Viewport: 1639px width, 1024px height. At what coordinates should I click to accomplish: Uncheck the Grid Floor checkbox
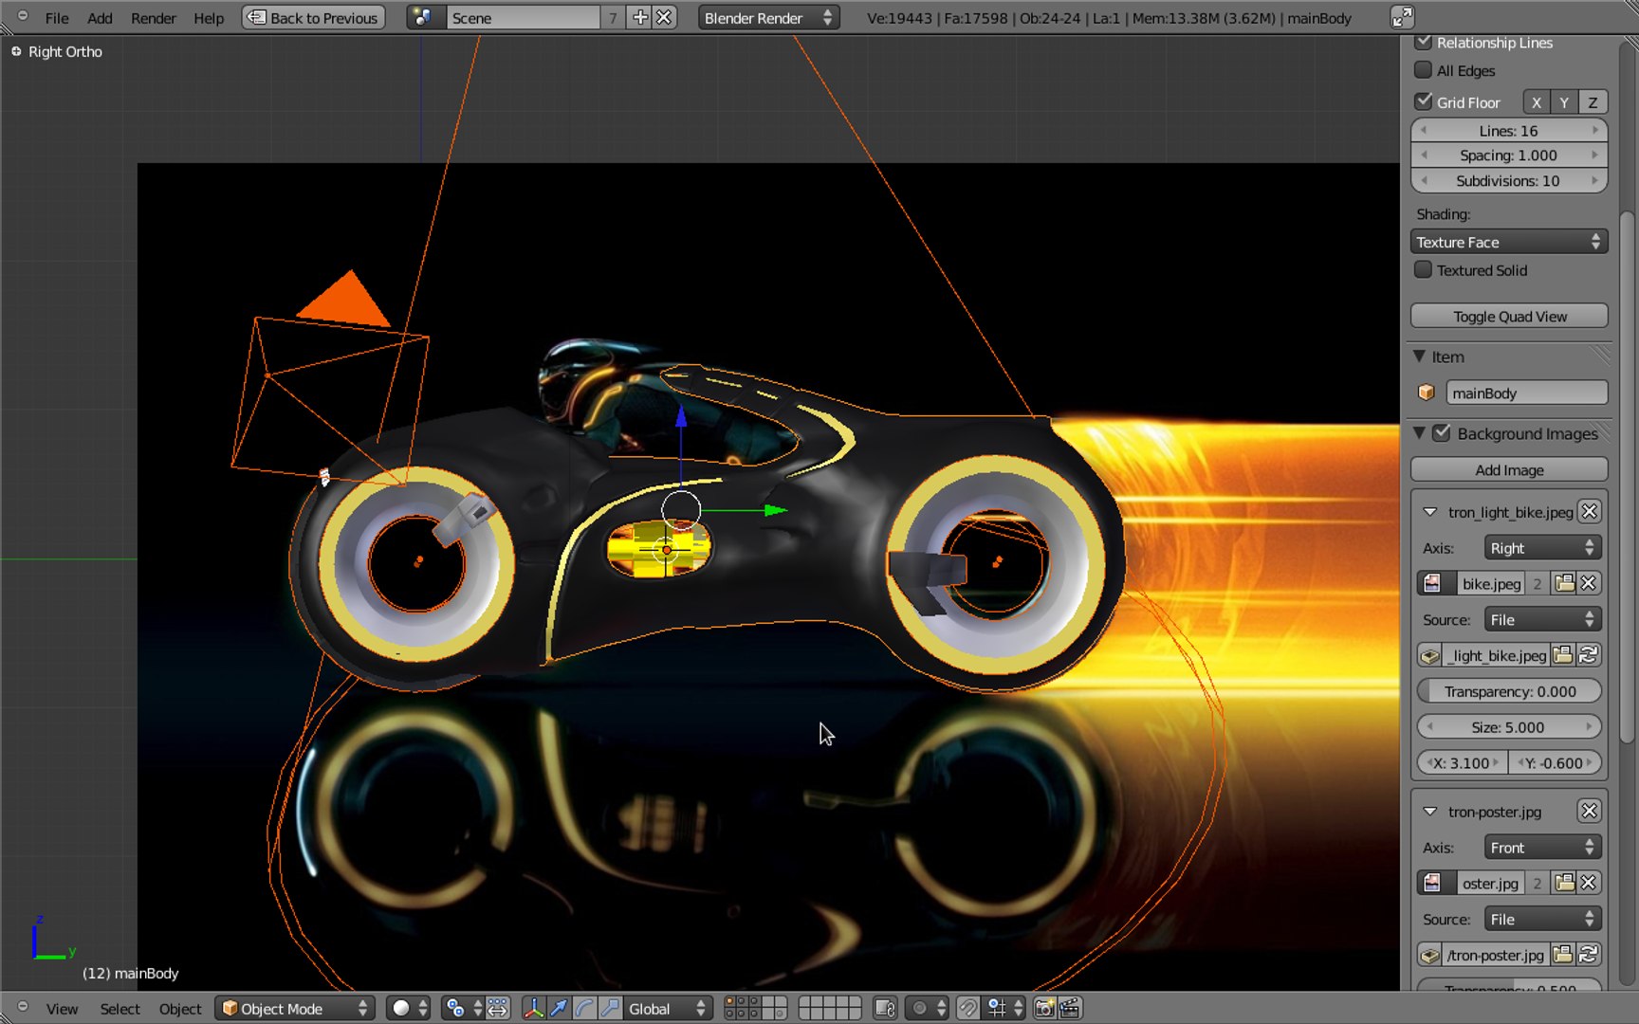(x=1423, y=101)
